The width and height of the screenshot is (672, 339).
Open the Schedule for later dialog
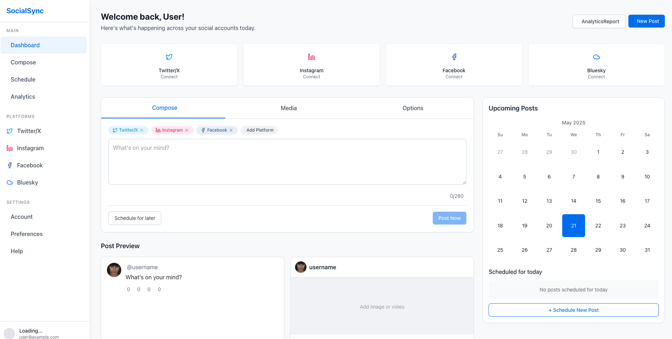coord(134,218)
